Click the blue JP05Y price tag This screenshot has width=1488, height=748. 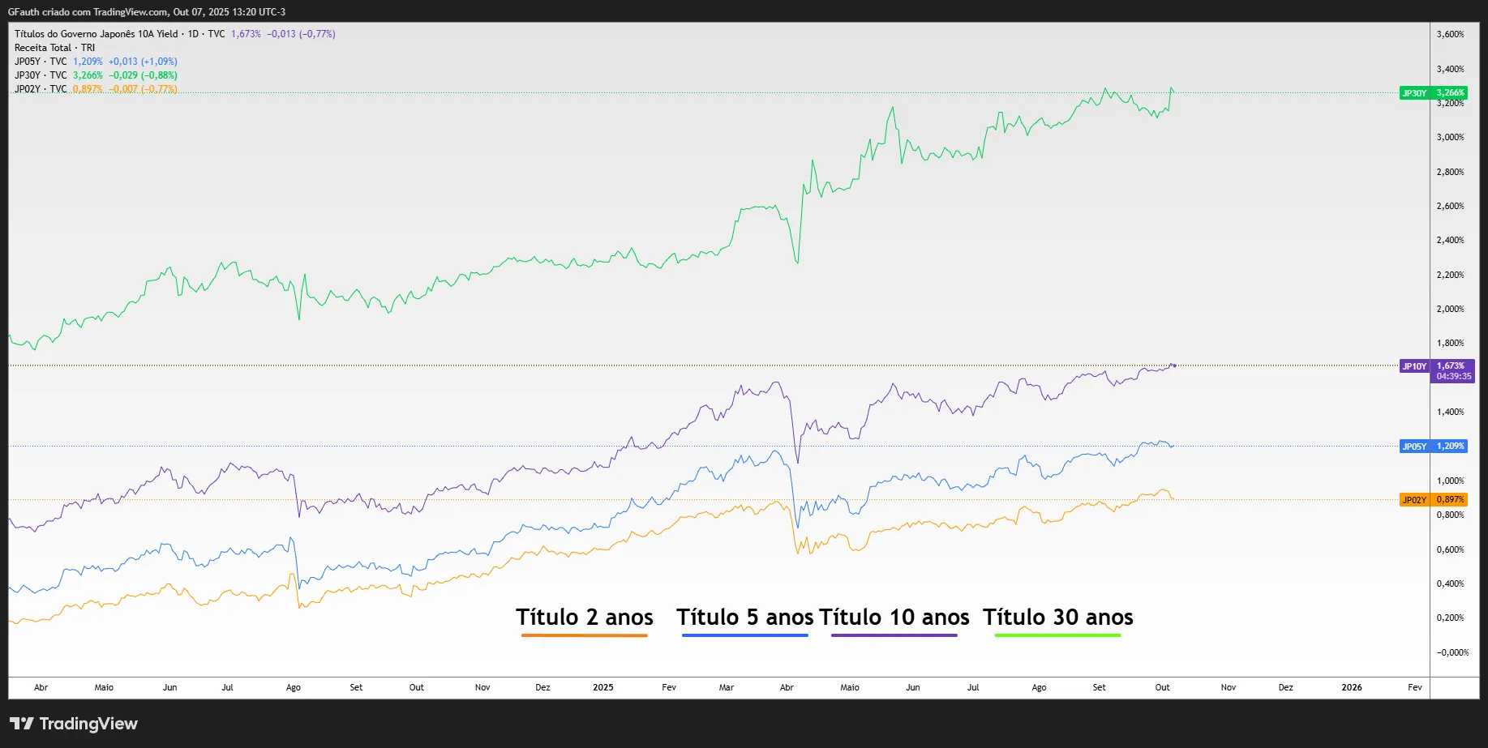coord(1434,447)
